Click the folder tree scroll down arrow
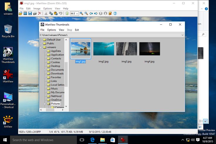 pos(66,106)
